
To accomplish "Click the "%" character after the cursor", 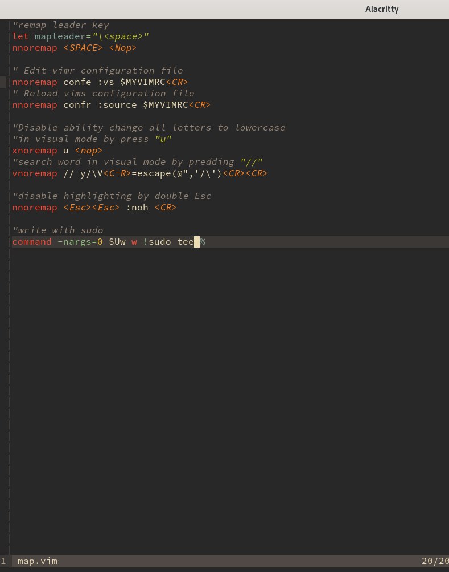I will pyautogui.click(x=203, y=242).
